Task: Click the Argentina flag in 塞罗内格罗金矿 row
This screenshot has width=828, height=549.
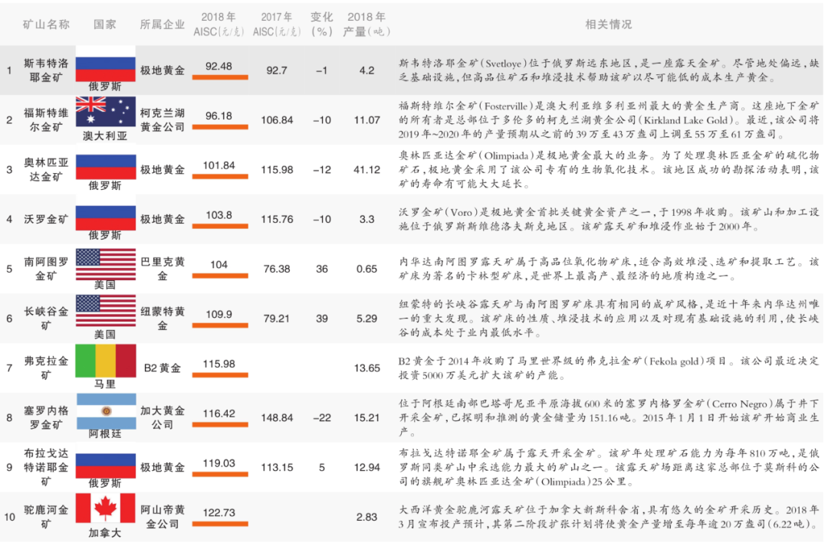Action: pyautogui.click(x=106, y=411)
